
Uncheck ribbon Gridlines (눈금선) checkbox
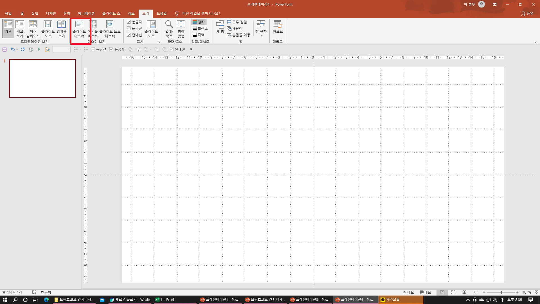(x=129, y=28)
